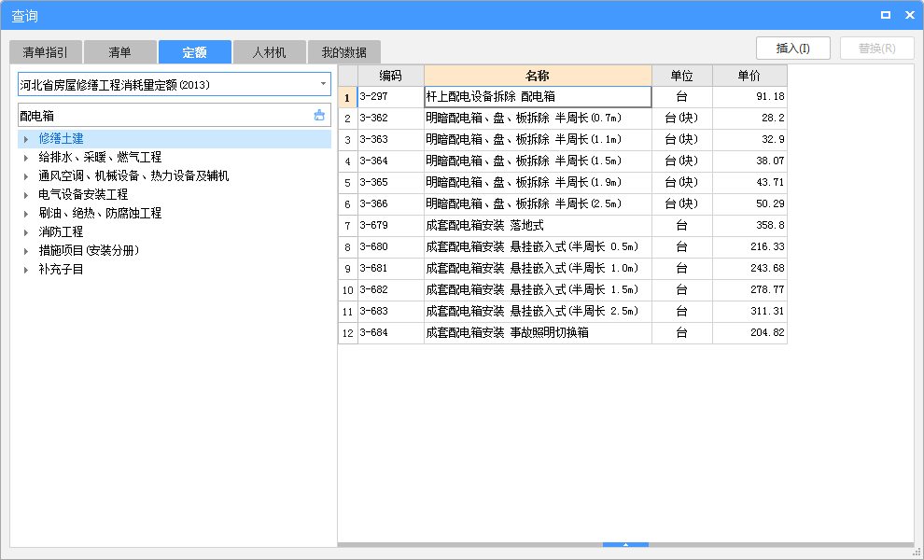Click price cell 28.2
Screen dimensions: 924x560
749,118
